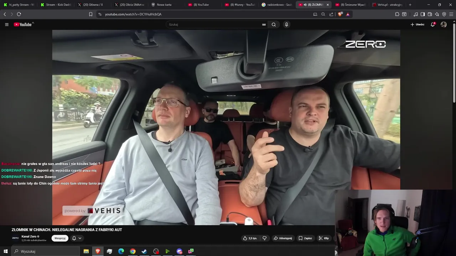Switch to the Śmieszne Wpadki tab
This screenshot has height=256, width=456.
pos(351,5)
